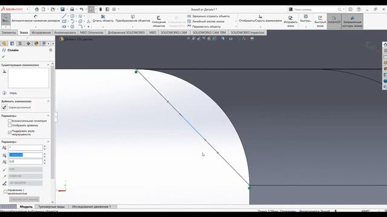Select the Line sketch tool
This screenshot has width=387, height=217.
[64, 16]
